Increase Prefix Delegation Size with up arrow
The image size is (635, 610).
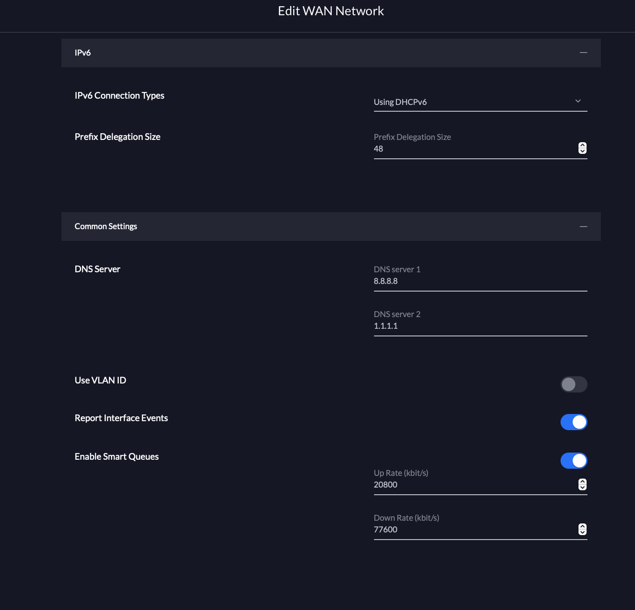[x=583, y=145]
